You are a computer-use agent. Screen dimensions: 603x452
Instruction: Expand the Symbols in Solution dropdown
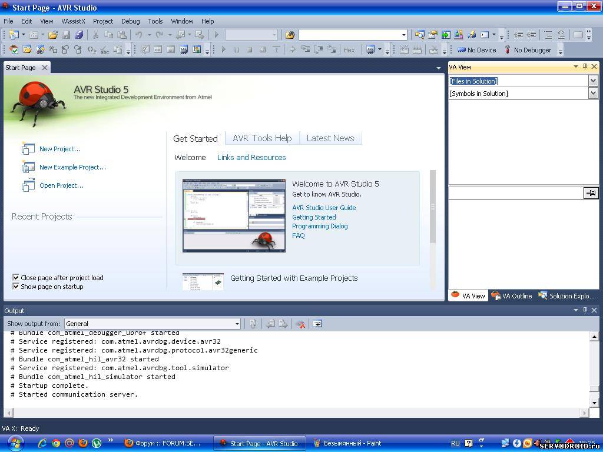pyautogui.click(x=593, y=93)
